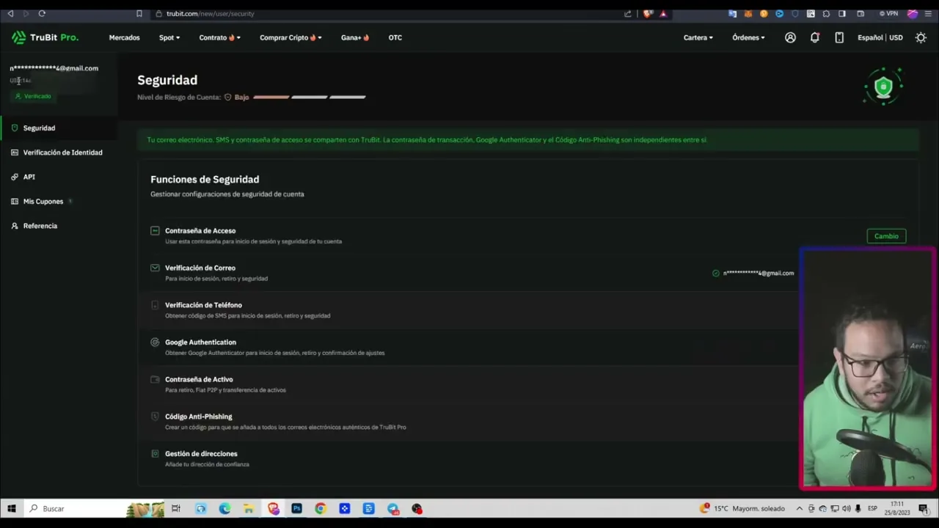Image resolution: width=939 pixels, height=528 pixels.
Task: Click the Brave Shields lion icon
Action: [x=648, y=13]
